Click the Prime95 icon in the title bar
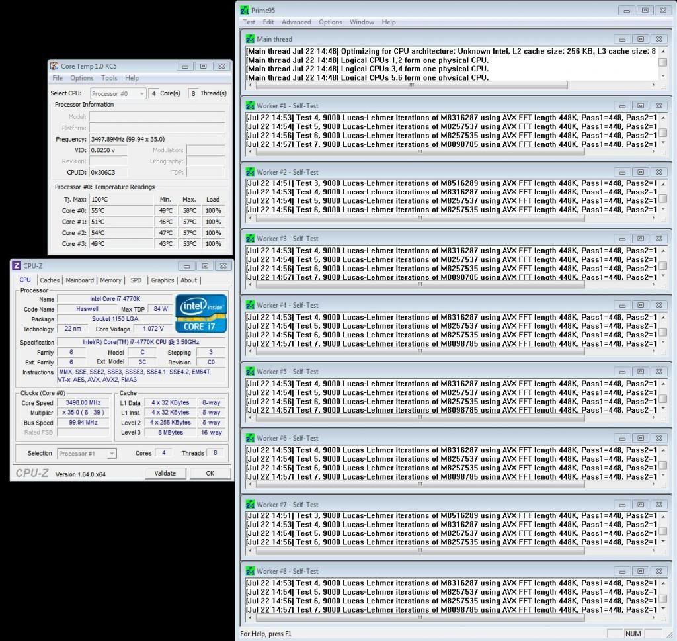 pos(245,10)
